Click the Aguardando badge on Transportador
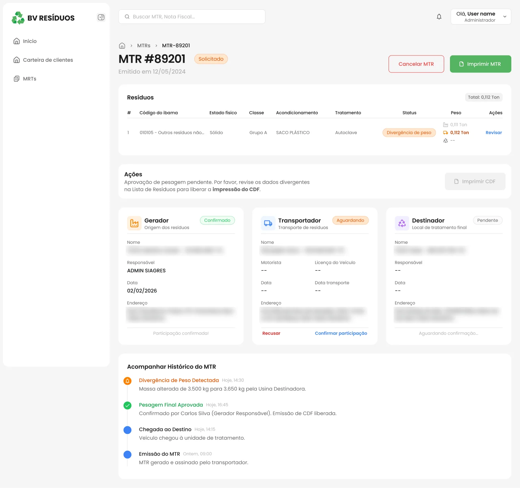 click(x=351, y=220)
